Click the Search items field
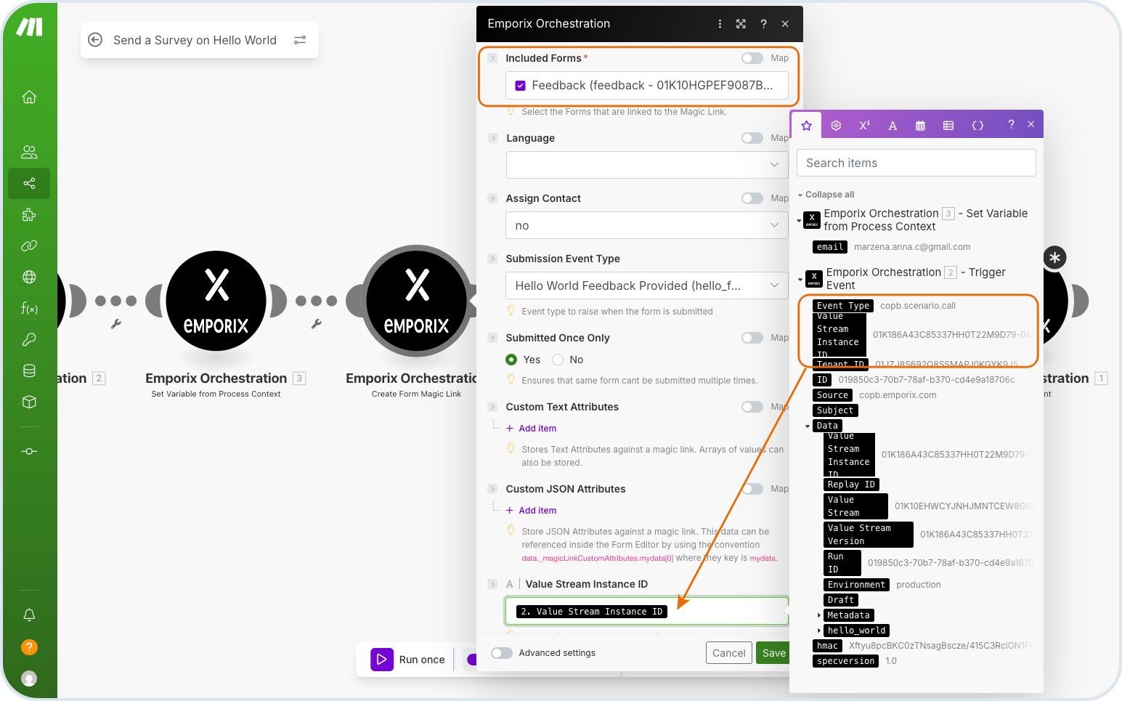Image resolution: width=1122 pixels, height=701 pixels. pyautogui.click(x=916, y=163)
